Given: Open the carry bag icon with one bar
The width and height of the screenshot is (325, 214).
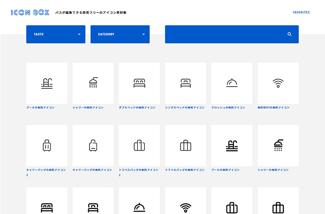Looking at the screenshot, I should [93, 146].
